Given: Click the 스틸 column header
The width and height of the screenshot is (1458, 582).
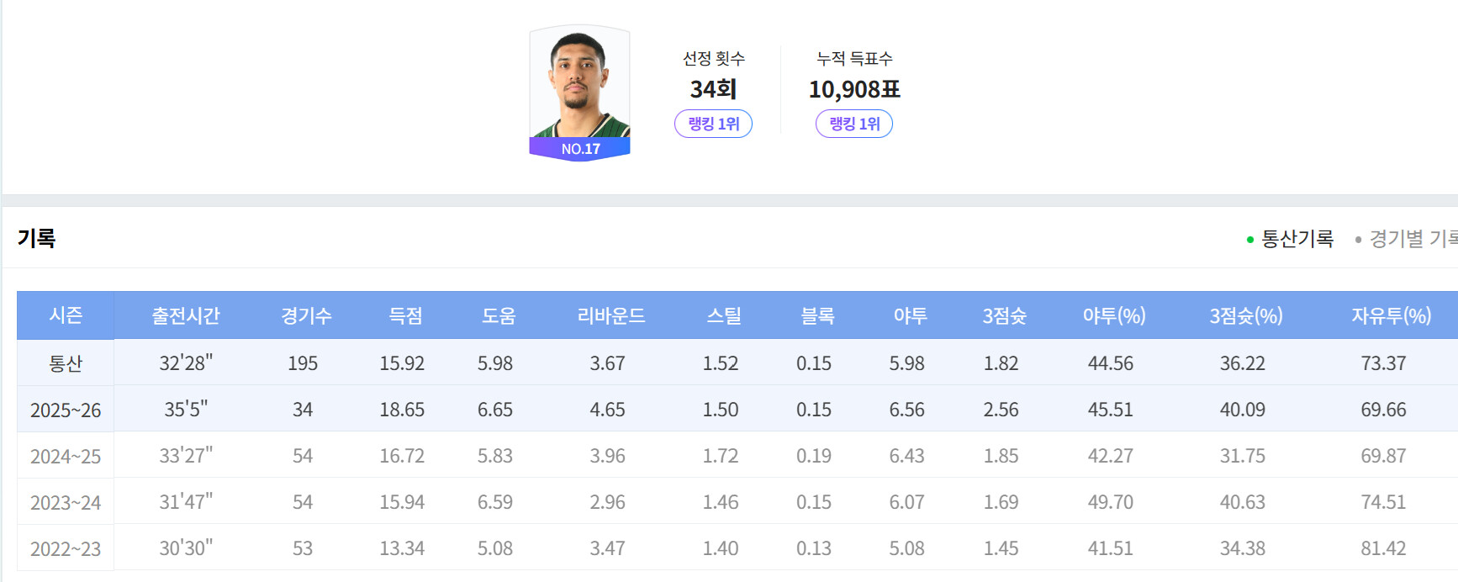Looking at the screenshot, I should pos(724,315).
